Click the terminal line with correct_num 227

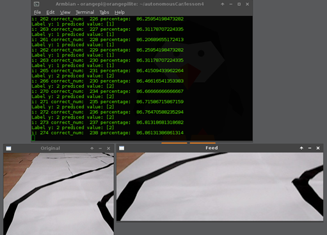[108, 29]
